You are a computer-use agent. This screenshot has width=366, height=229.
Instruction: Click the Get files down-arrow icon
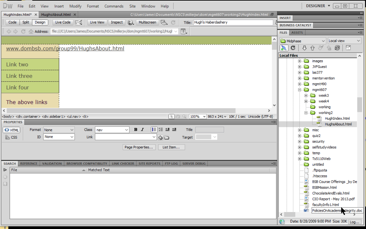coord(304,48)
